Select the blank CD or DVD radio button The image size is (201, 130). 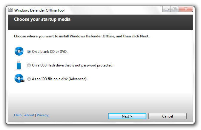coord(29,52)
